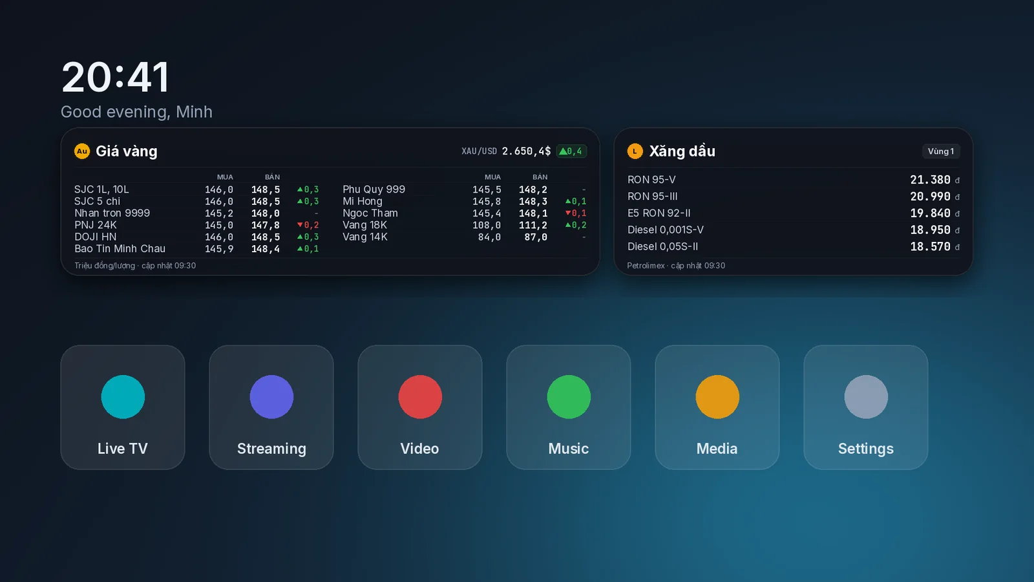
Task: Select the Music tile label
Action: (569, 449)
